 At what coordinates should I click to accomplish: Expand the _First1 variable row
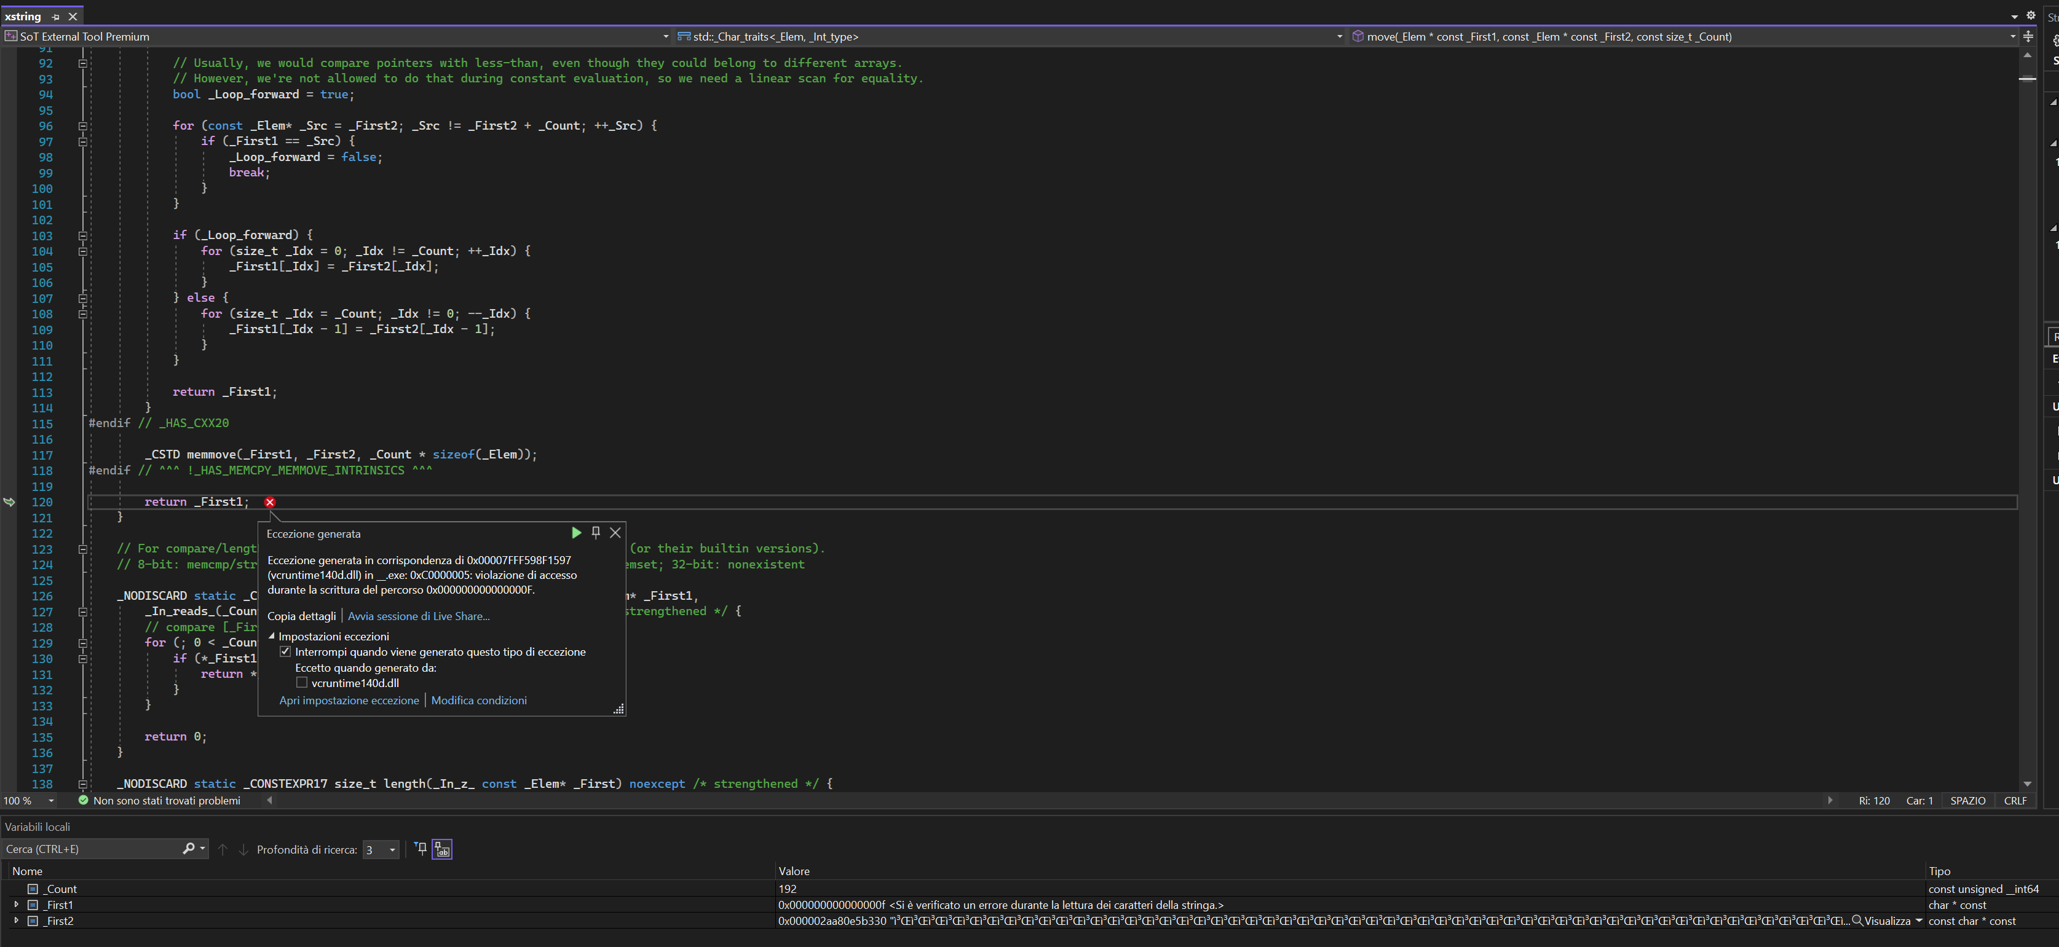16,905
